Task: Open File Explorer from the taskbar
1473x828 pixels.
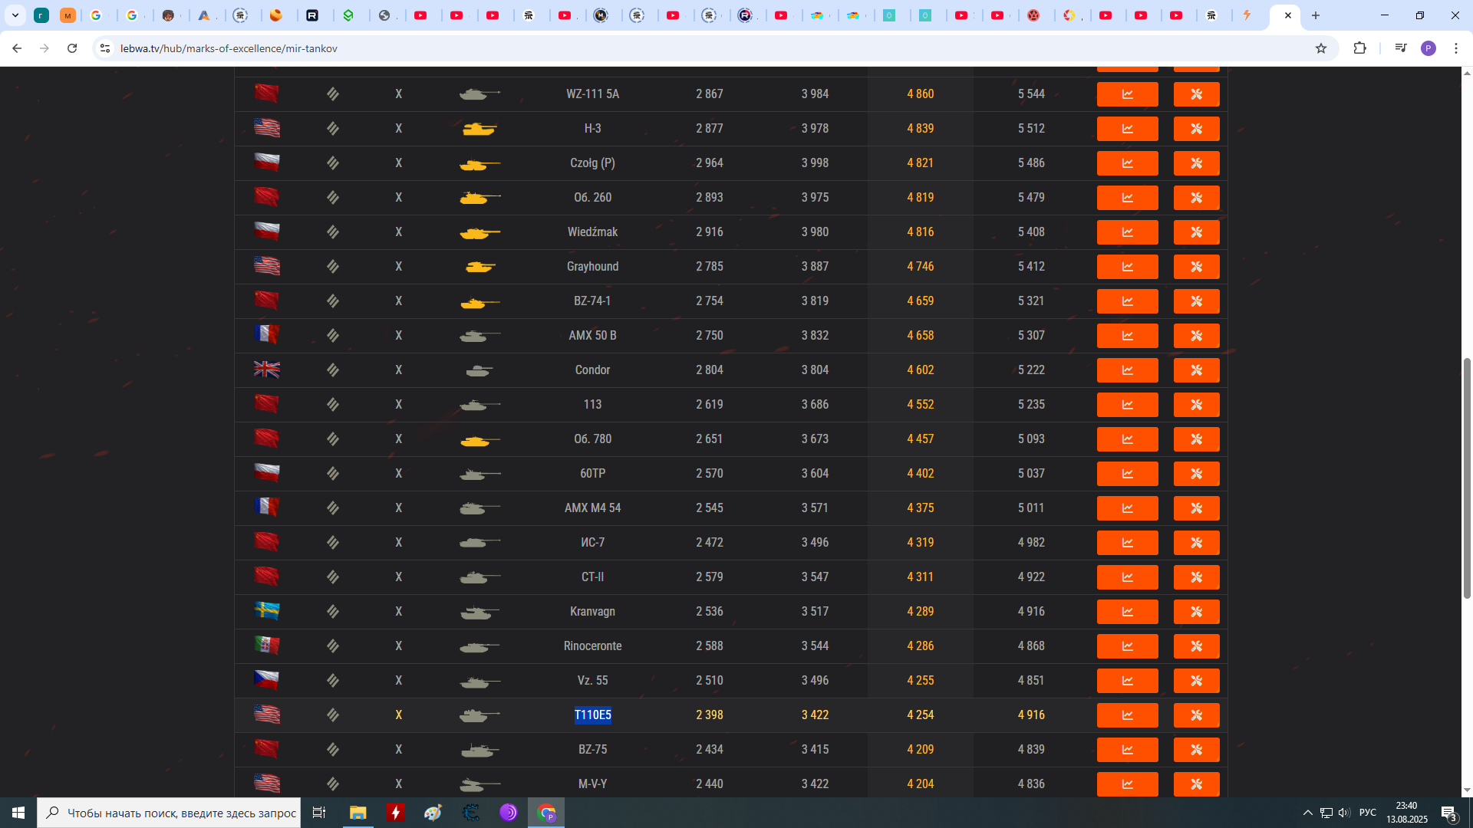Action: coord(358,813)
